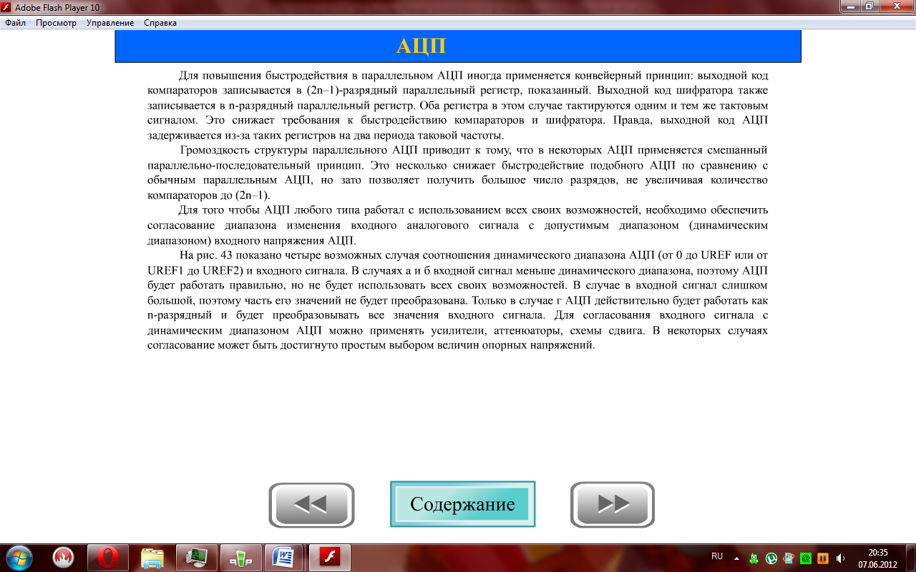Click the tray icon left of the @ icon
Image resolution: width=916 pixels, height=572 pixels.
789,558
